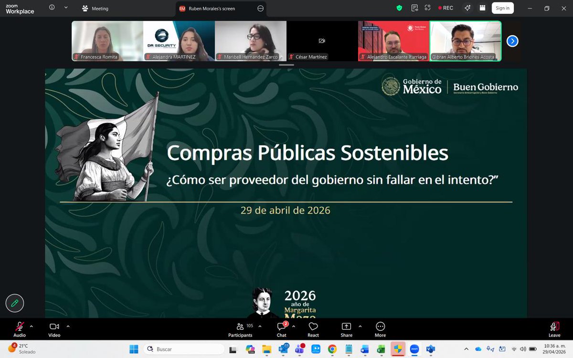
Task: Click the green annotation pencil button
Action: pyautogui.click(x=15, y=303)
